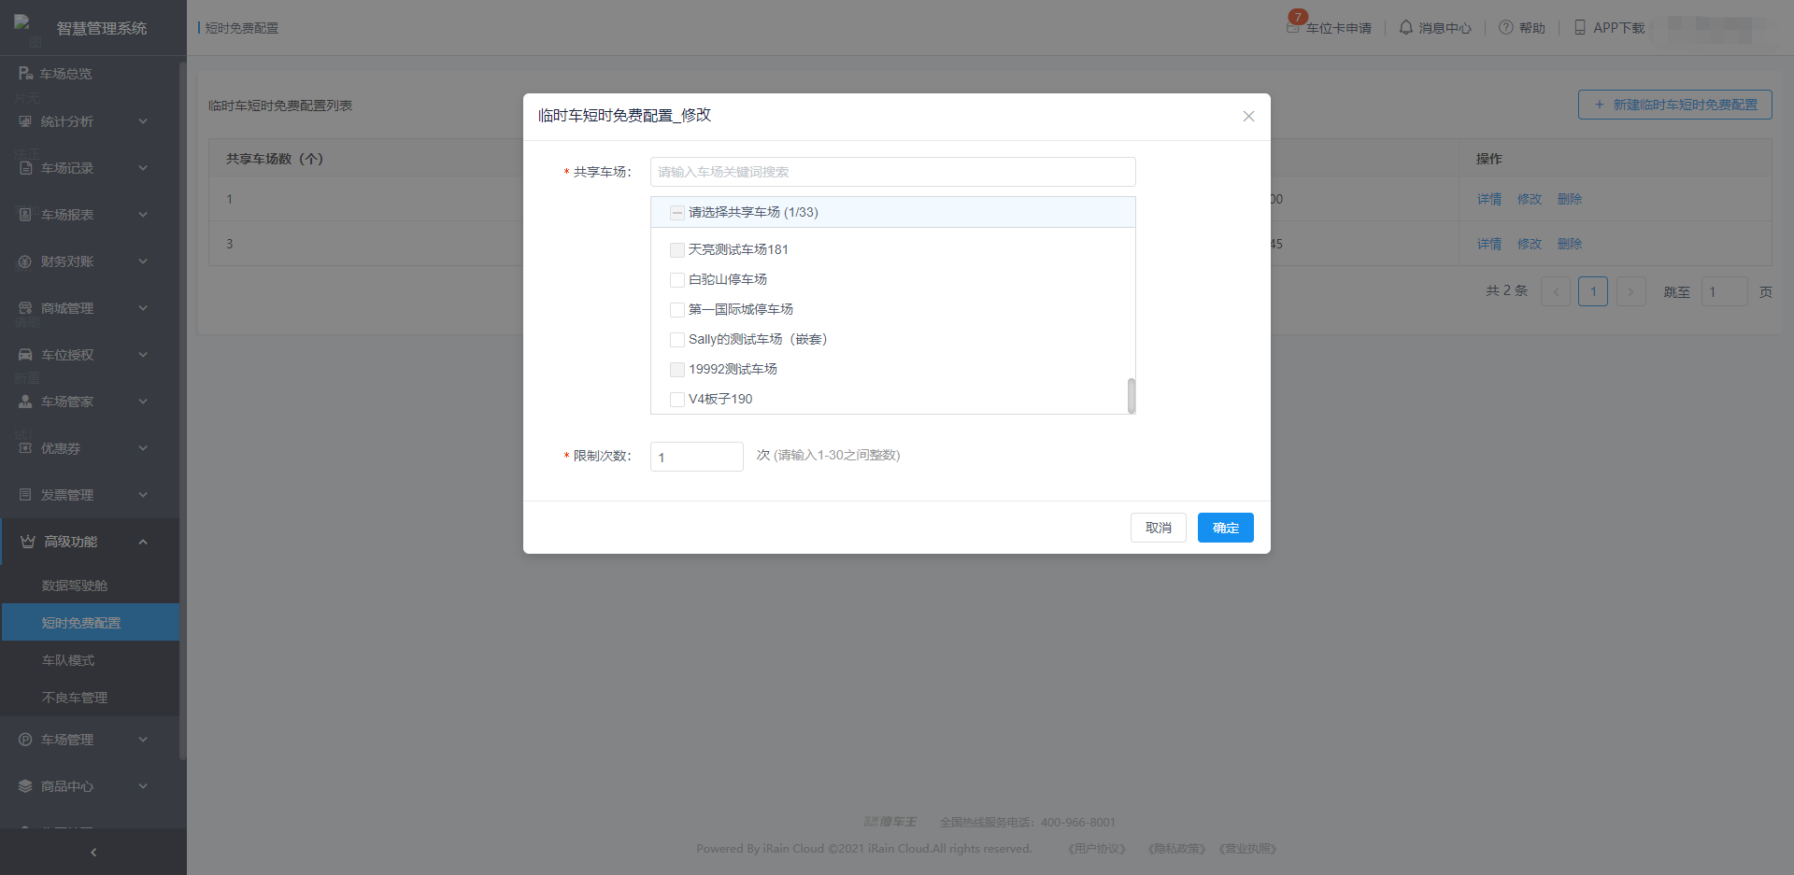Click the 《用户协议》 footer link
Image resolution: width=1794 pixels, height=875 pixels.
[1097, 849]
